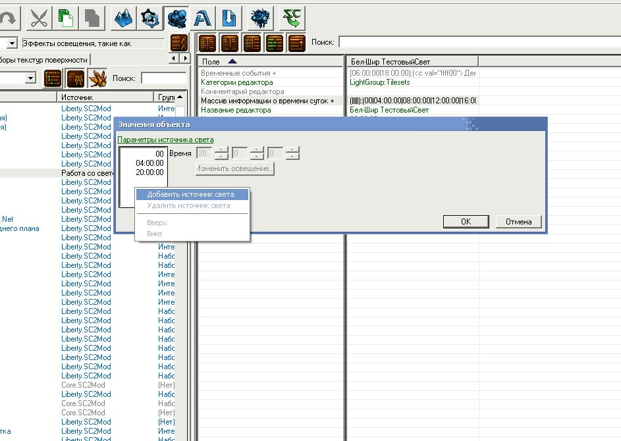This screenshot has height=441, width=621.
Task: Click the seconds stepper arrows
Action: (292, 153)
